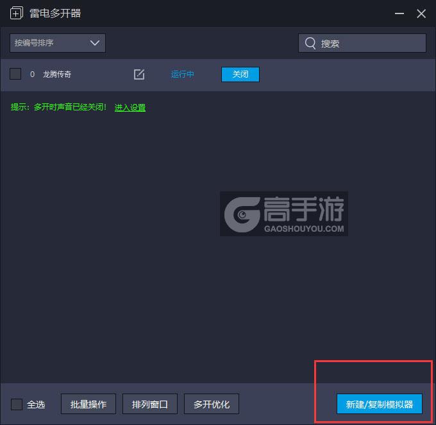Viewport: 436px width, 425px height.
Task: Toggle the 全选 checkbox
Action: [x=17, y=404]
